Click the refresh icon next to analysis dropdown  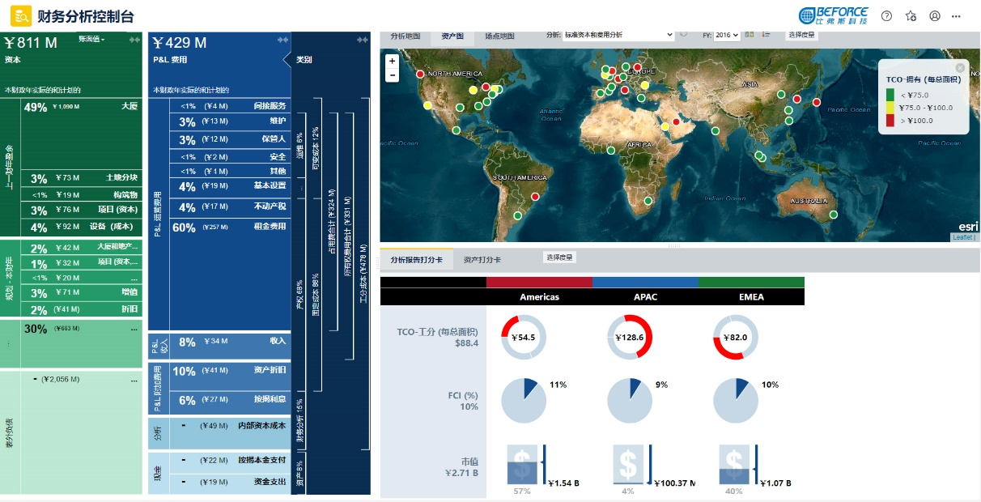[684, 35]
